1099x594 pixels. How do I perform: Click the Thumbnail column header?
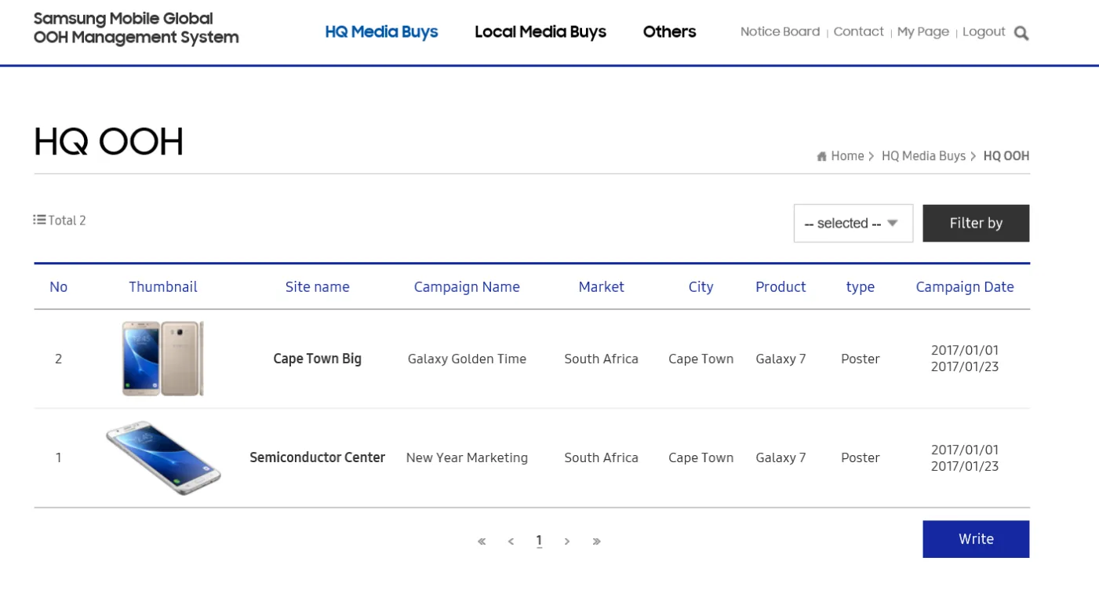point(163,287)
